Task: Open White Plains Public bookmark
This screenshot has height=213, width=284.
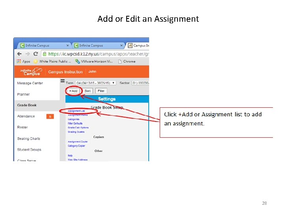Action: click(52, 62)
